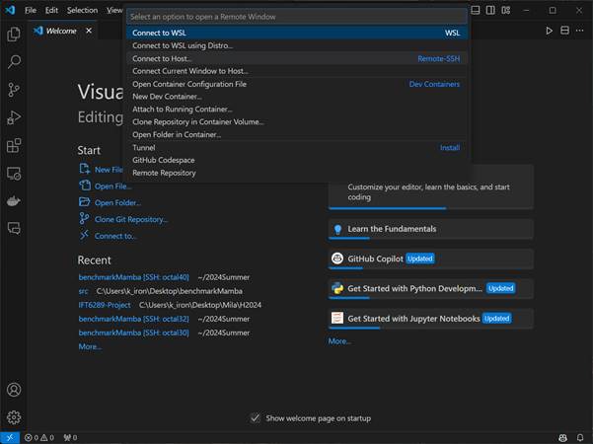Open recent benchmarkMamba SSH octal30

point(133,333)
